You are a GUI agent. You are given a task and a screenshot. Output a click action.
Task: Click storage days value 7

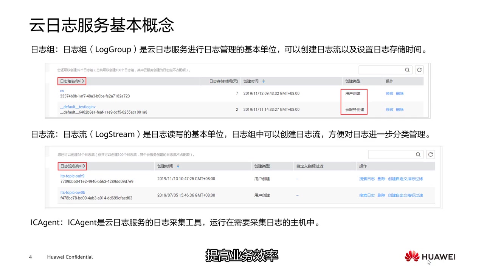[237, 94]
